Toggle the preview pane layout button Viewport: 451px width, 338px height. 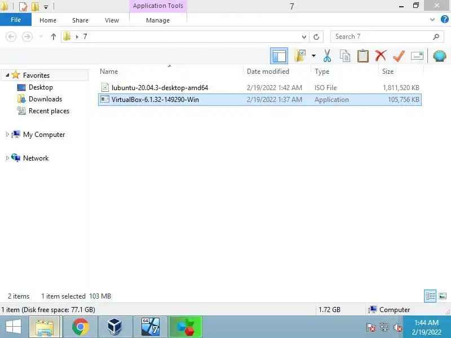(x=278, y=56)
